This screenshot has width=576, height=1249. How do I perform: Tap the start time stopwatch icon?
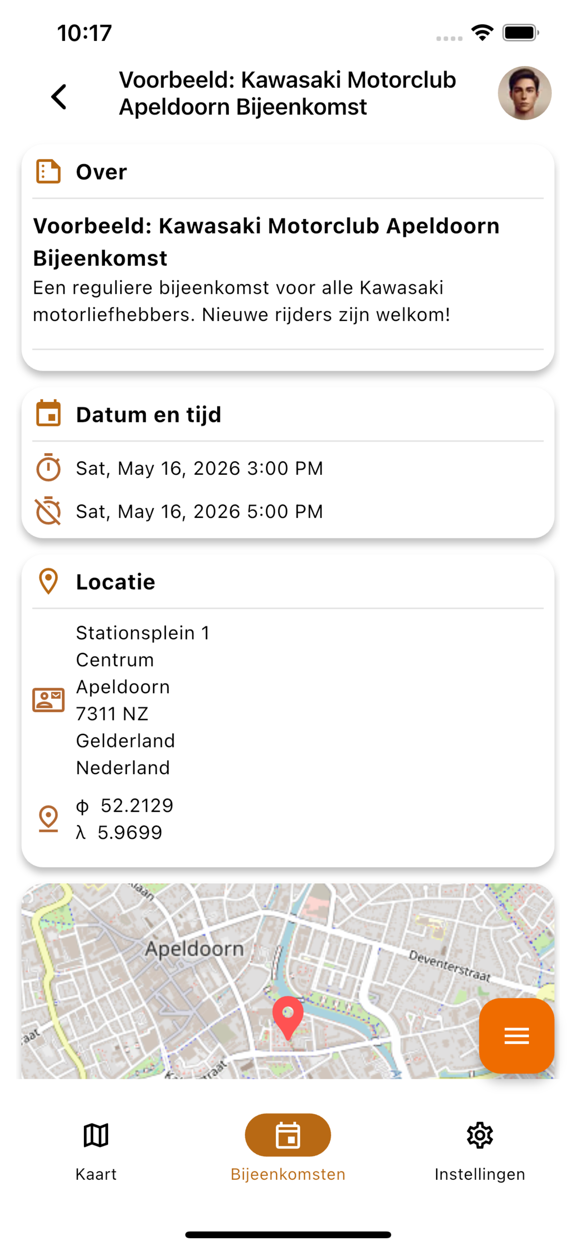(49, 468)
